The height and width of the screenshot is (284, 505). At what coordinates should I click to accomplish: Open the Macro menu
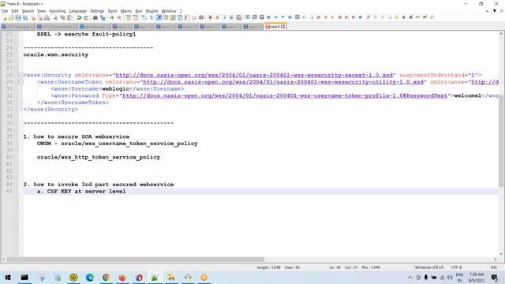[x=126, y=11]
